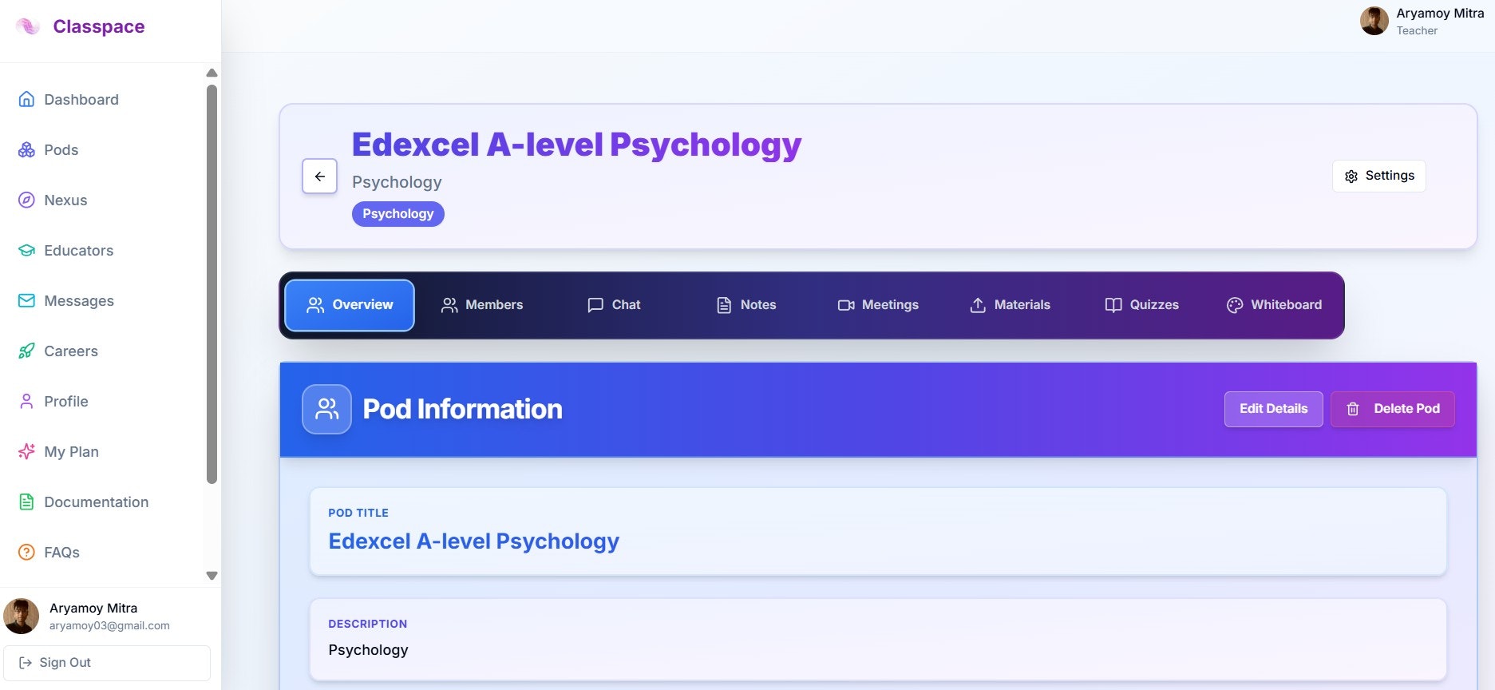This screenshot has width=1495, height=690.
Task: Open Educators in the sidebar
Action: 102,250
